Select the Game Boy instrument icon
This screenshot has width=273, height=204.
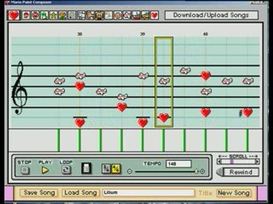pos(72,15)
